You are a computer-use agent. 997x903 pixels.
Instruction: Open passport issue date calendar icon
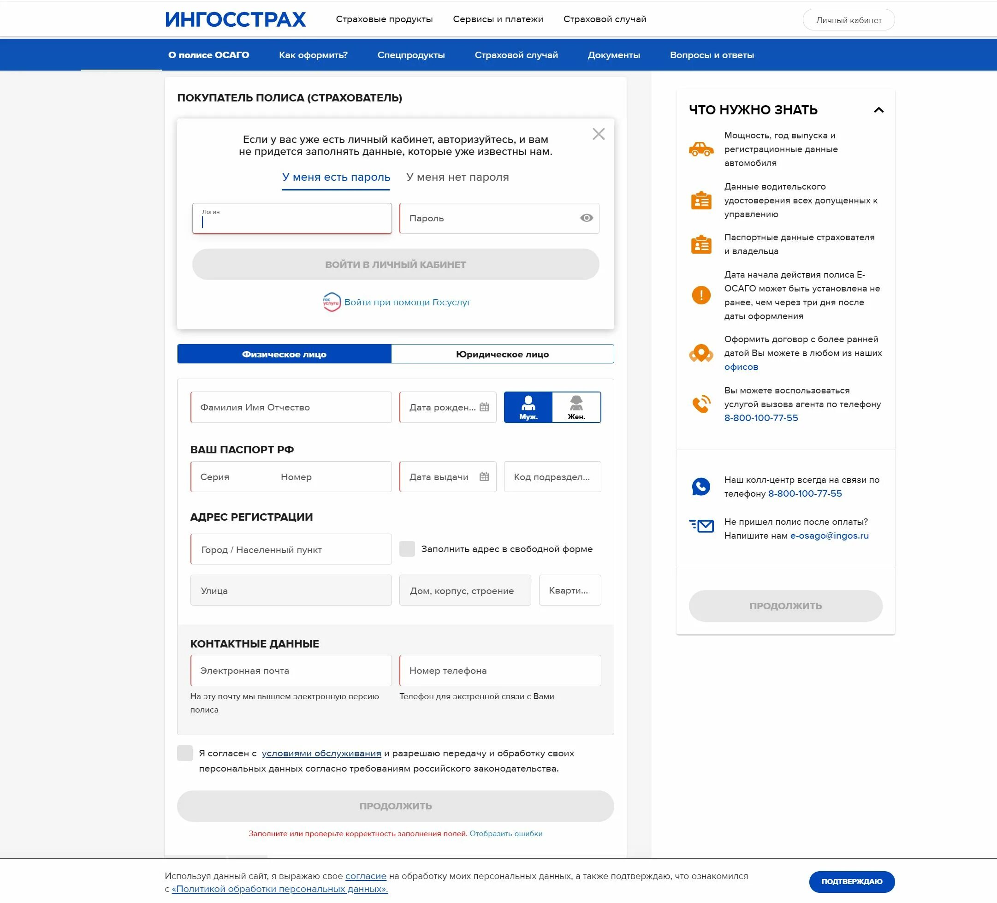[x=484, y=476]
